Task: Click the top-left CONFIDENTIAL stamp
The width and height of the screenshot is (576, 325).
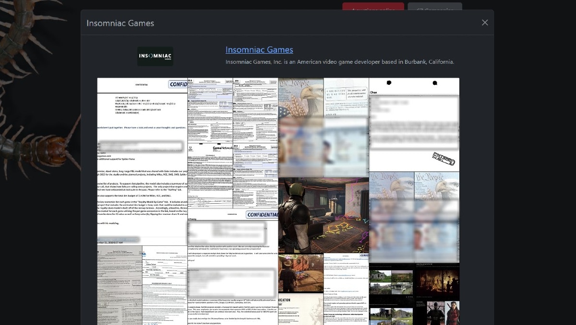Action: pos(178,84)
